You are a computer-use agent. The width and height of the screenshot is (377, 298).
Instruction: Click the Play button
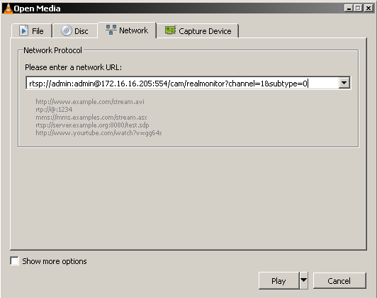pyautogui.click(x=279, y=280)
